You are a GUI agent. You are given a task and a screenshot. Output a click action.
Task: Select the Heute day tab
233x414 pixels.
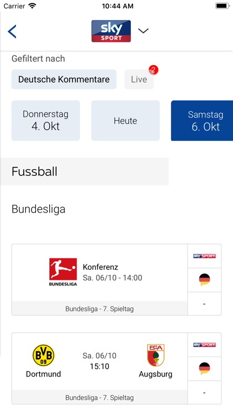click(x=125, y=120)
